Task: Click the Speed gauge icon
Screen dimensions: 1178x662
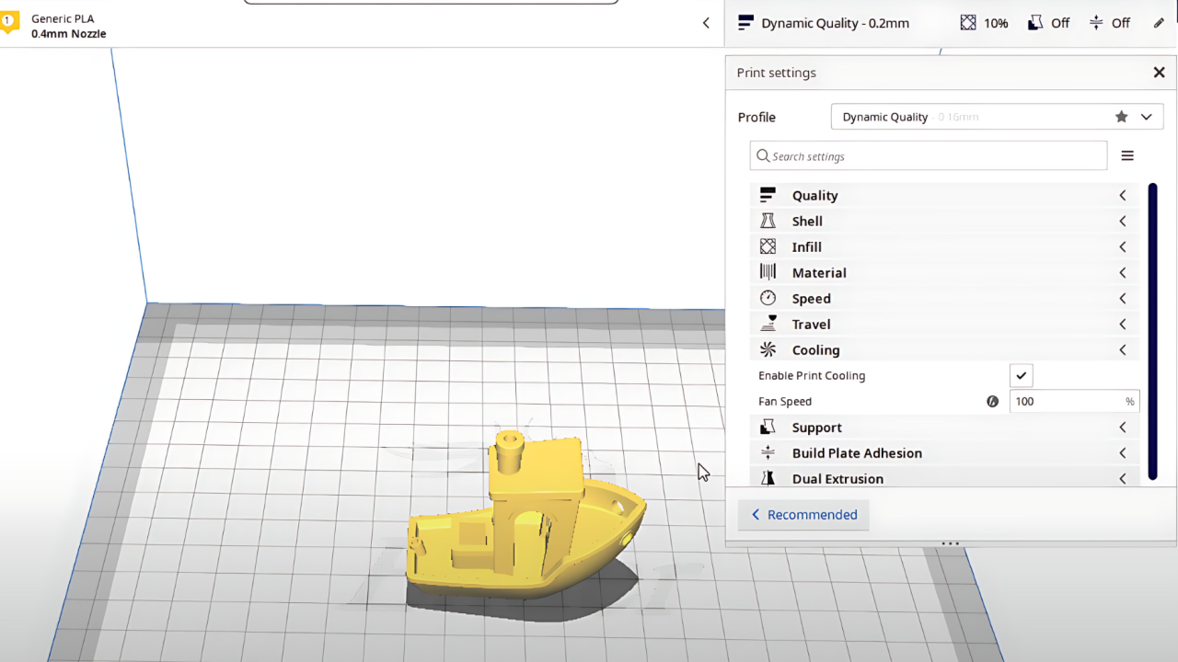Action: [768, 298]
